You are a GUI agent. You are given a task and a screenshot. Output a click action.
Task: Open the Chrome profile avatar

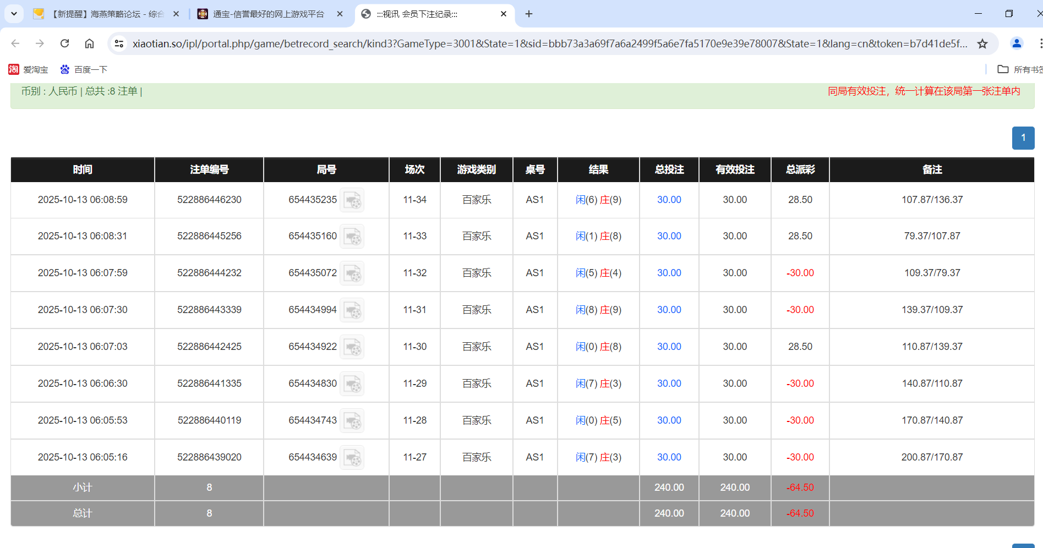1017,43
